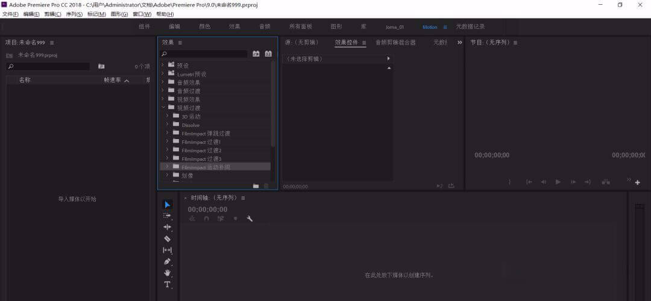This screenshot has height=301, width=651.
Task: Step forward one frame in program monitor
Action: pos(573,182)
